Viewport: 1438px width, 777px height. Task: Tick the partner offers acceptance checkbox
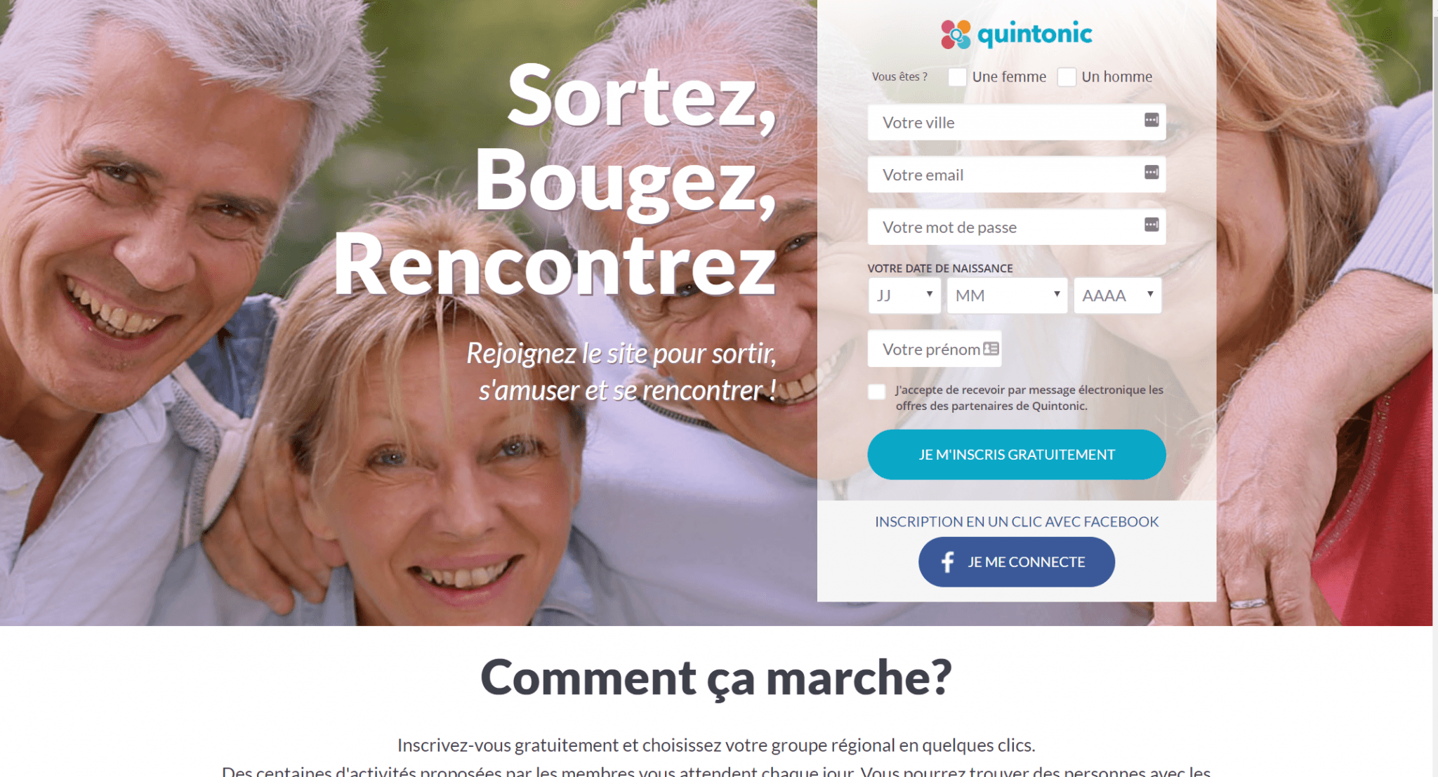(876, 392)
